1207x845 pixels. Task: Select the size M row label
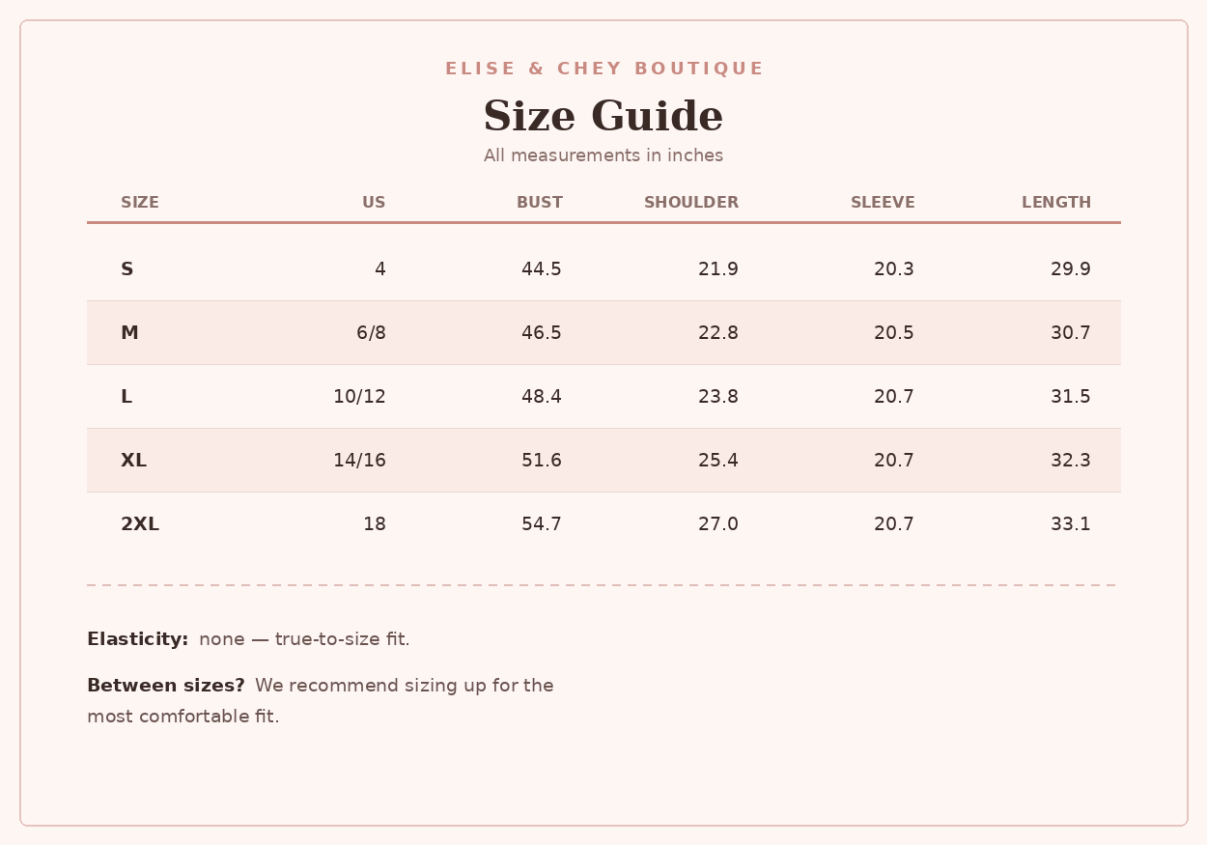tap(129, 333)
